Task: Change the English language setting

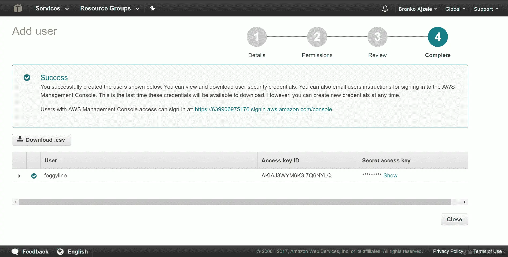Action: tap(78, 252)
